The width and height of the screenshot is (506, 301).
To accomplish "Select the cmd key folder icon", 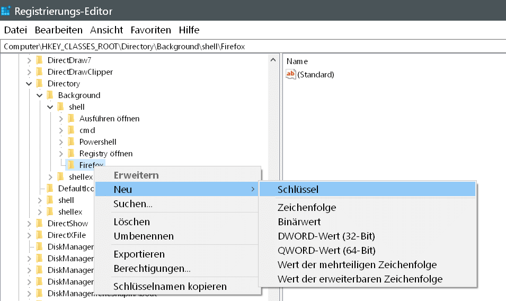I will click(72, 130).
